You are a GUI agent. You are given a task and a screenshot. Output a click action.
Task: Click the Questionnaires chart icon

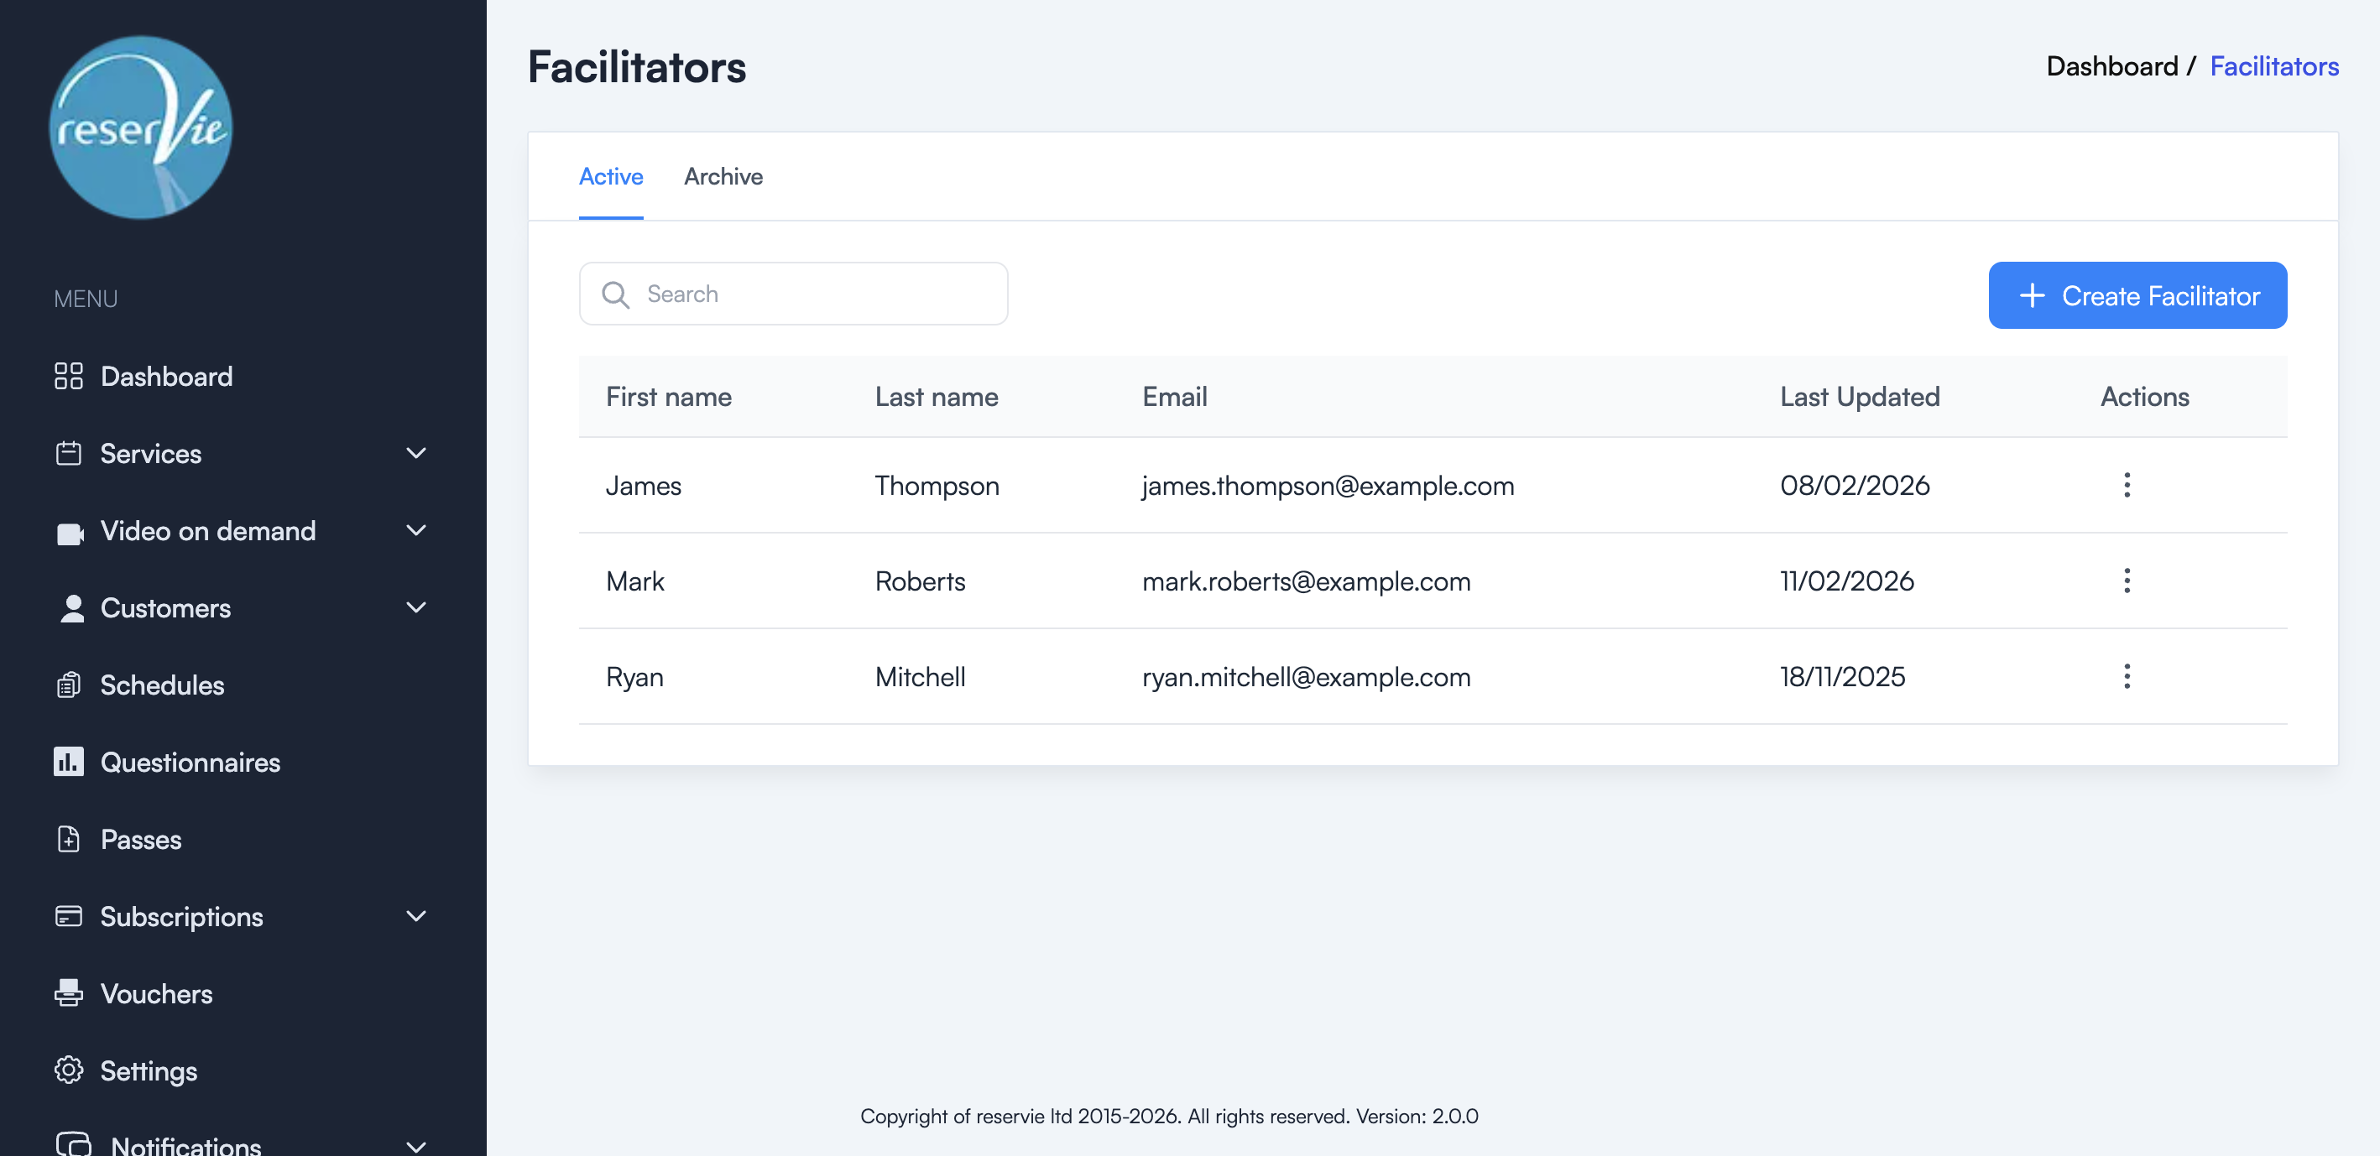[70, 762]
